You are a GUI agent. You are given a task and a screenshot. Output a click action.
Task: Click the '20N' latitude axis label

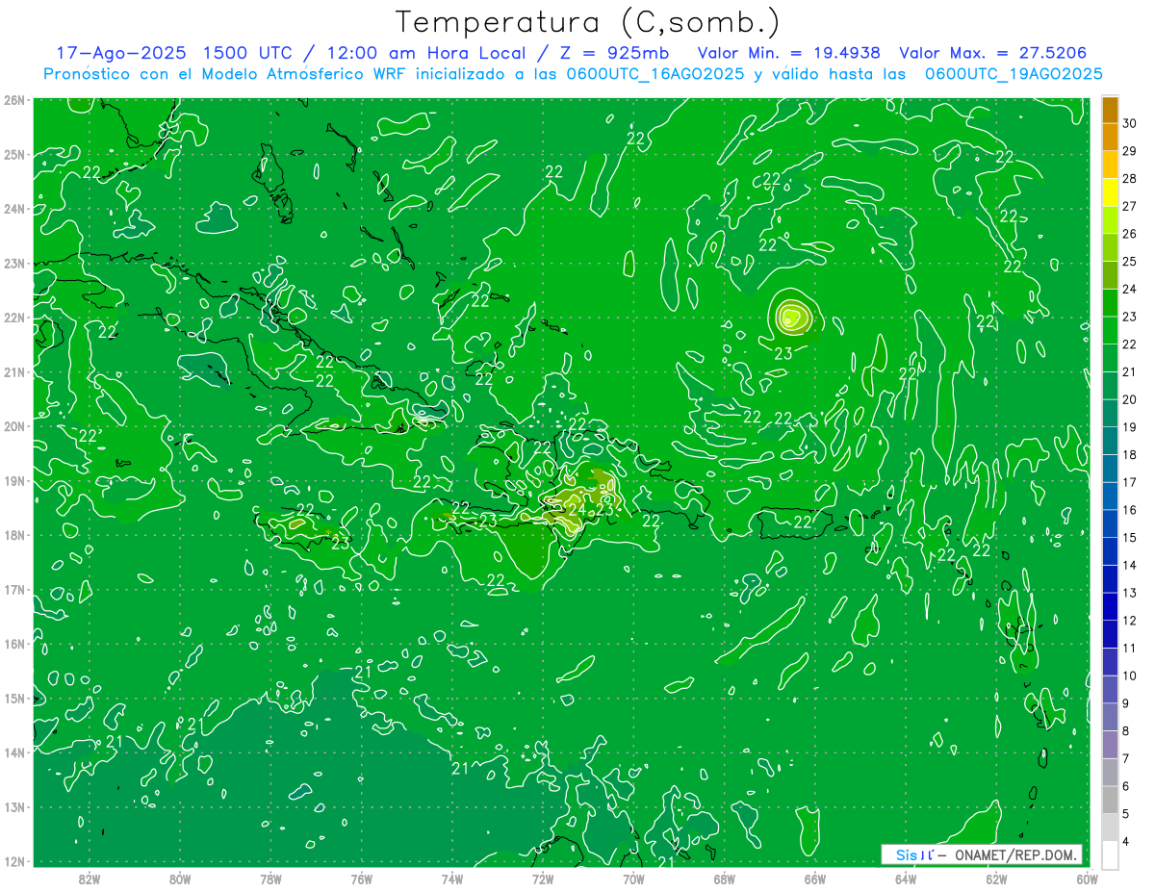click(14, 426)
